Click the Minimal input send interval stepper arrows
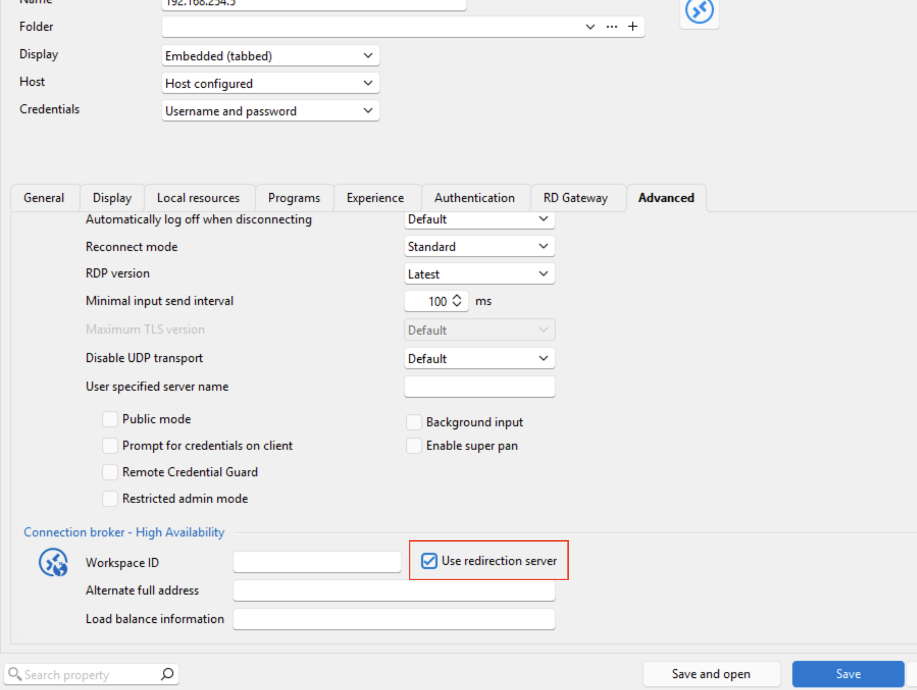The width and height of the screenshot is (917, 690). pos(457,301)
